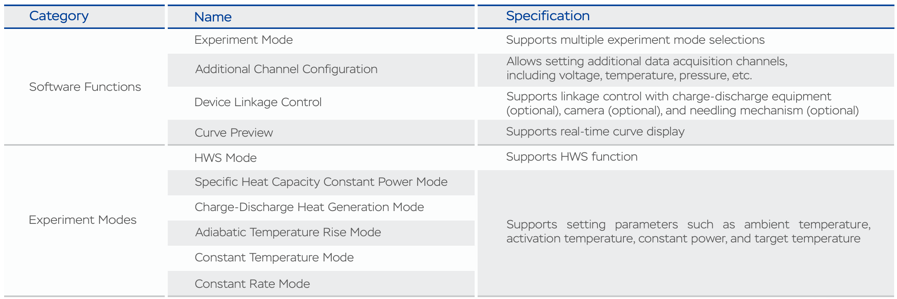Click the Device Linkage Control name

tap(258, 102)
